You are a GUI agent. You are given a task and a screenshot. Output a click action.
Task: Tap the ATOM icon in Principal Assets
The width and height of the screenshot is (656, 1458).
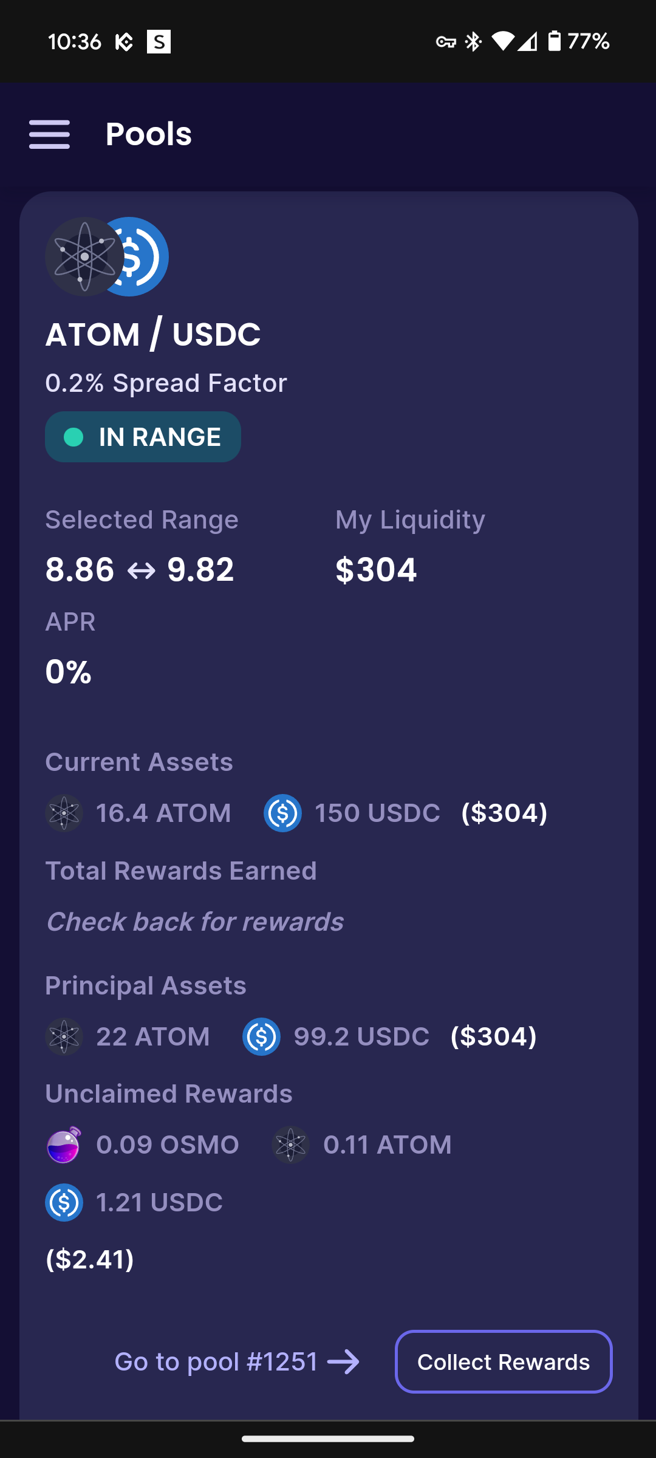(64, 1036)
